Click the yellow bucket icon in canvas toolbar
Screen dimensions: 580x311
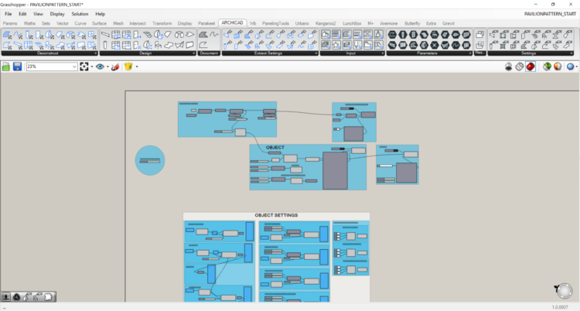pyautogui.click(x=128, y=67)
